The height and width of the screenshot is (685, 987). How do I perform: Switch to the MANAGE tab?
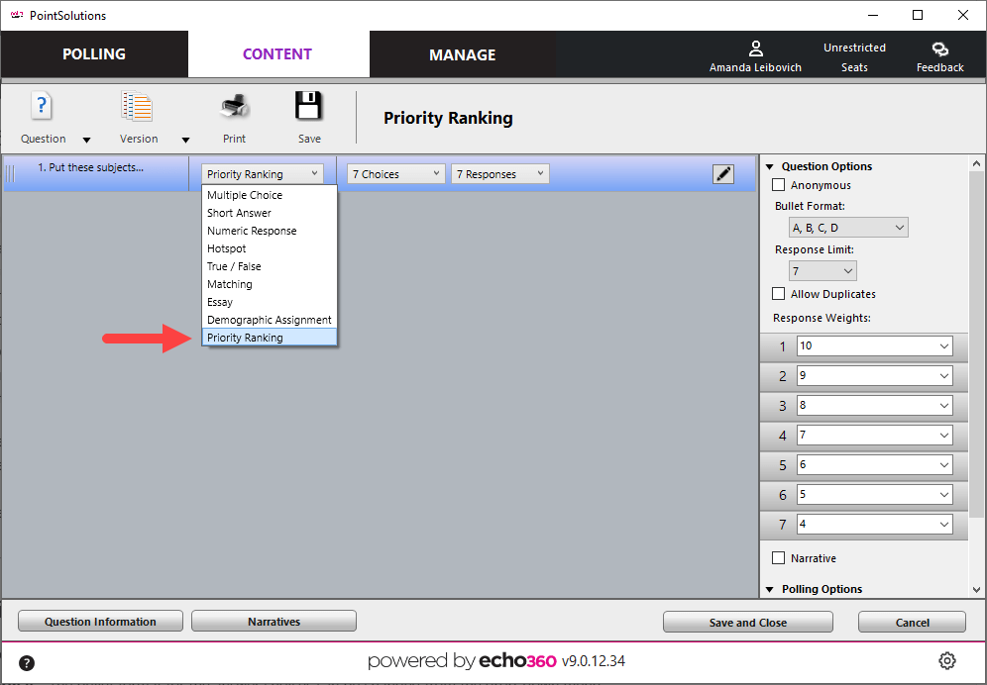[462, 54]
